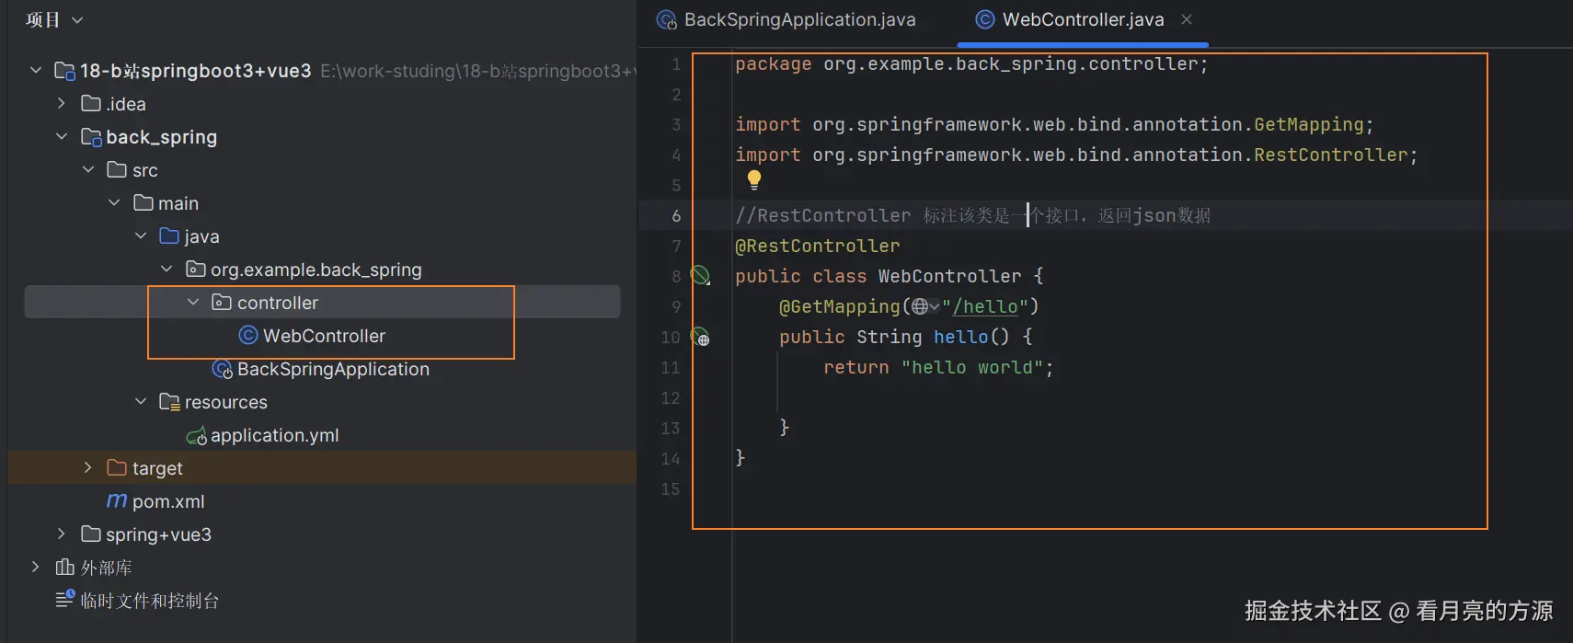Click the java source root icon
This screenshot has height=643, width=1573.
click(169, 235)
